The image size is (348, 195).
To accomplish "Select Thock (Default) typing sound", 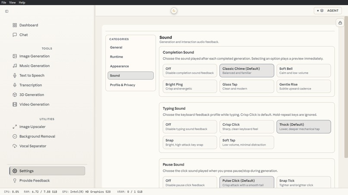I will pos(304,127).
